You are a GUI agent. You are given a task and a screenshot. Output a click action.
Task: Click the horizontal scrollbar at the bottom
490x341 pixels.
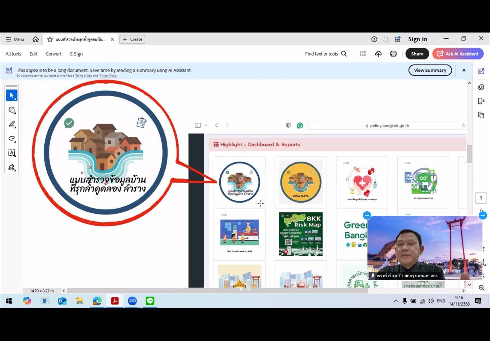[x=217, y=291]
